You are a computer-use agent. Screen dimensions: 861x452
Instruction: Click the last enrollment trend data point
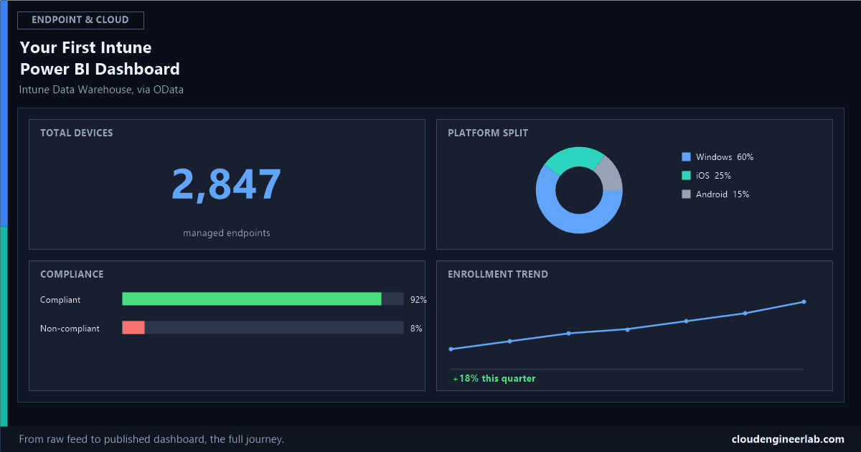(804, 301)
